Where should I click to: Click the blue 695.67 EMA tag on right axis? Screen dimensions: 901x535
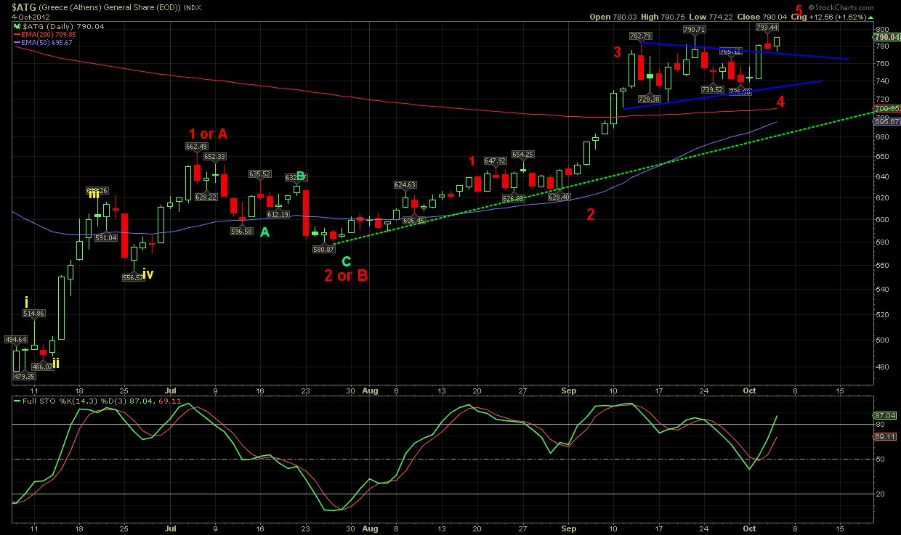[886, 121]
